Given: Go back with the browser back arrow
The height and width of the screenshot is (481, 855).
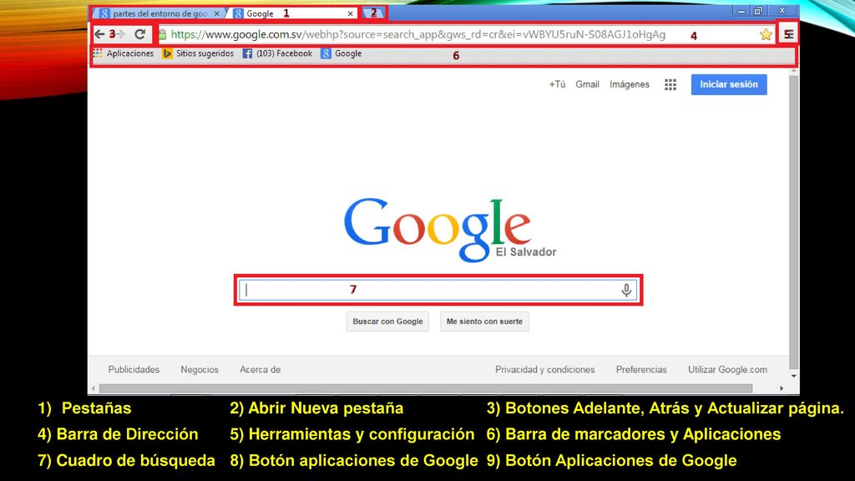Looking at the screenshot, I should (x=99, y=34).
